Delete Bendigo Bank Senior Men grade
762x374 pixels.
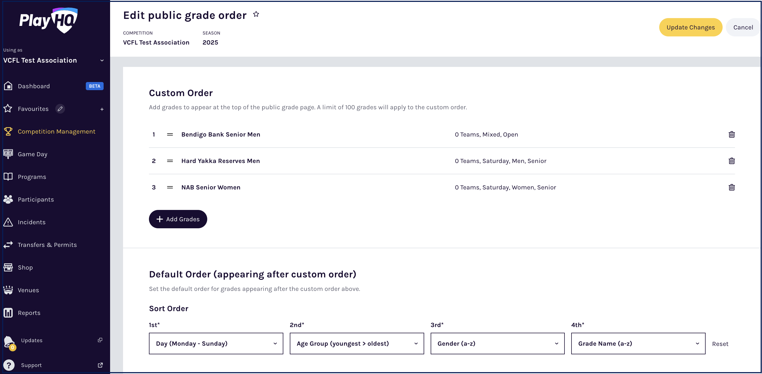tap(731, 134)
